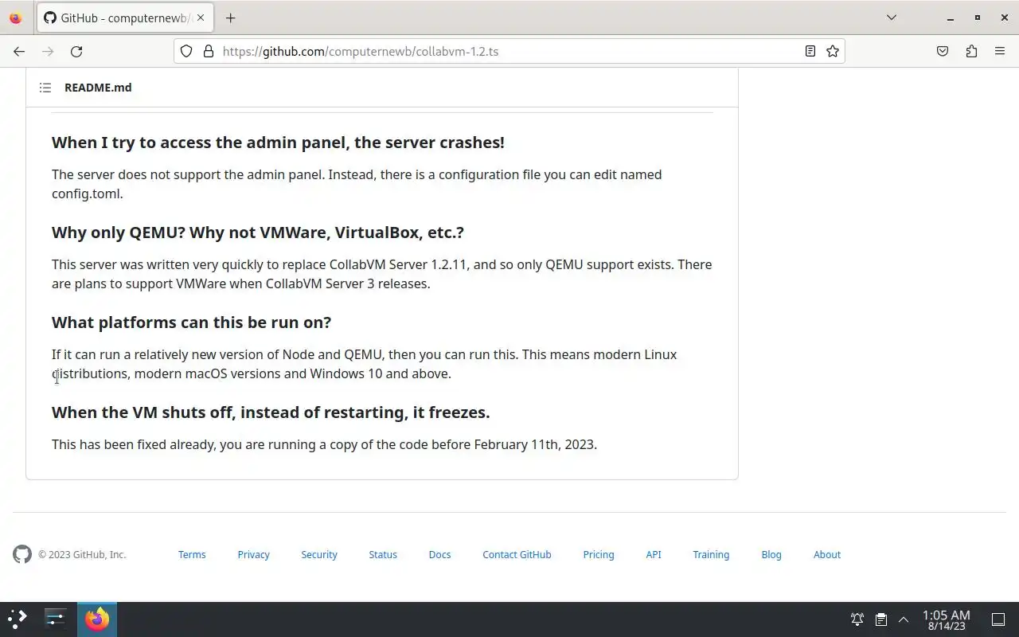This screenshot has height=637, width=1019.
Task: Open the Docs footer link
Action: (x=439, y=554)
